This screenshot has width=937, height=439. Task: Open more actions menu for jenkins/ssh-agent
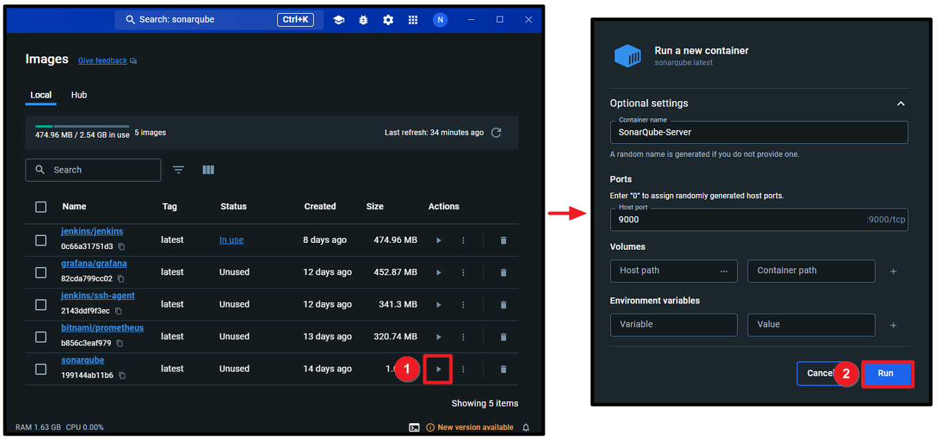point(463,305)
